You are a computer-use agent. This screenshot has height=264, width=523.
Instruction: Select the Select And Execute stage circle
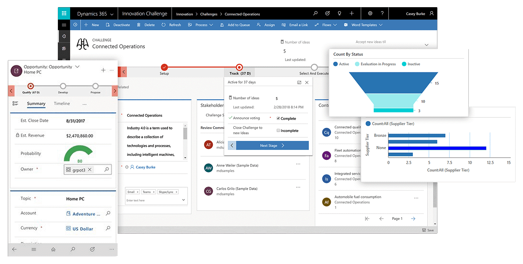(x=314, y=67)
